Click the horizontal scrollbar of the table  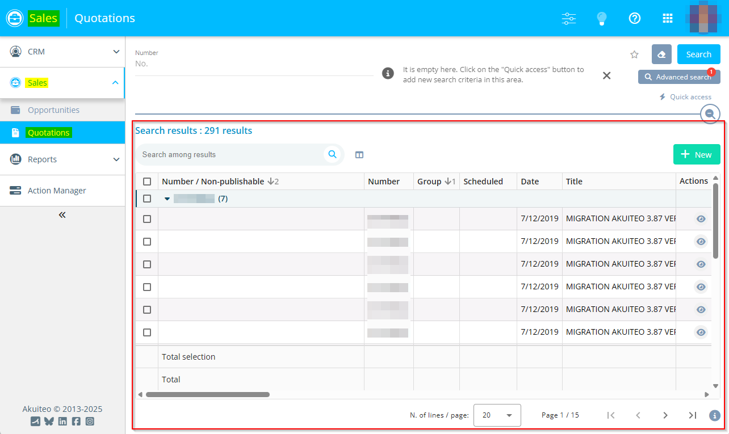(x=207, y=394)
